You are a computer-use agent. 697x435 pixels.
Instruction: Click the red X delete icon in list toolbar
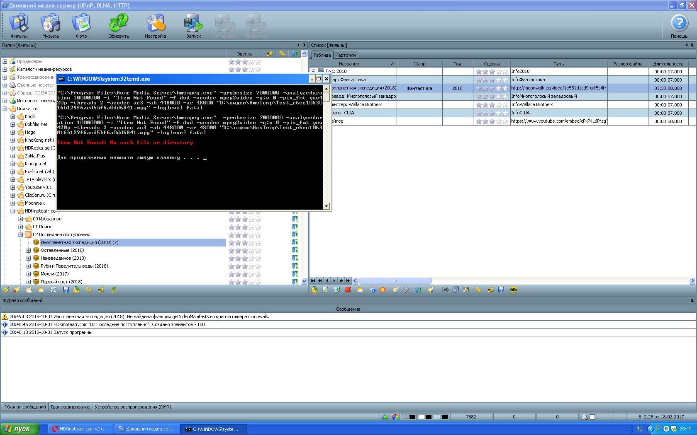348,290
